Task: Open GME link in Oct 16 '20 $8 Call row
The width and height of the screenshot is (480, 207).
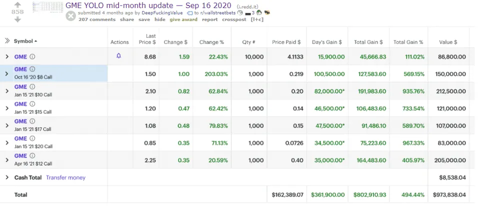Action: [x=20, y=69]
